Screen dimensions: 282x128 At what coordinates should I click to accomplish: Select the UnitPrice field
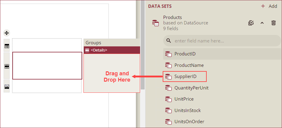[x=222, y=99]
